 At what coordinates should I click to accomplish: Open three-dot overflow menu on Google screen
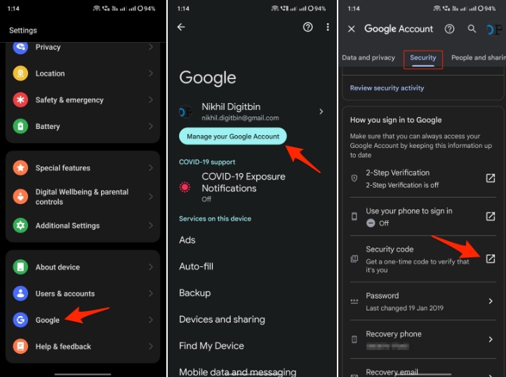coord(328,27)
